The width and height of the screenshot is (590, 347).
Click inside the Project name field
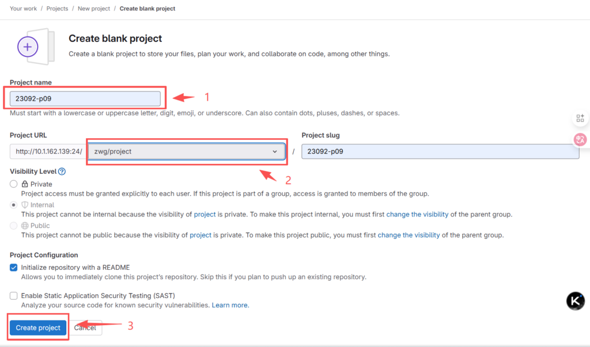tap(85, 98)
